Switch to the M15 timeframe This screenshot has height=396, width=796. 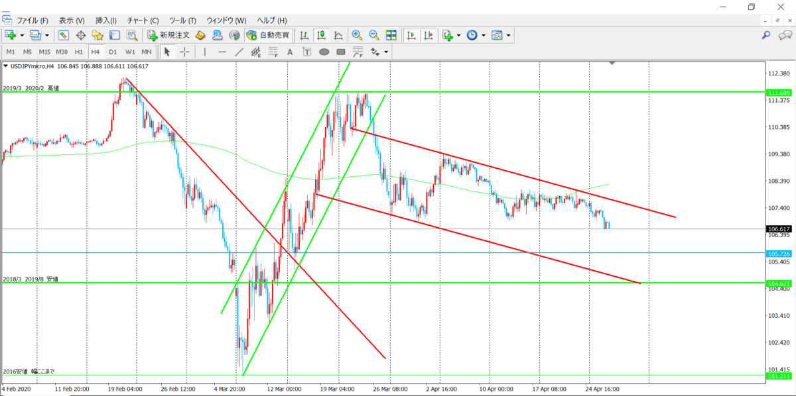click(x=44, y=52)
